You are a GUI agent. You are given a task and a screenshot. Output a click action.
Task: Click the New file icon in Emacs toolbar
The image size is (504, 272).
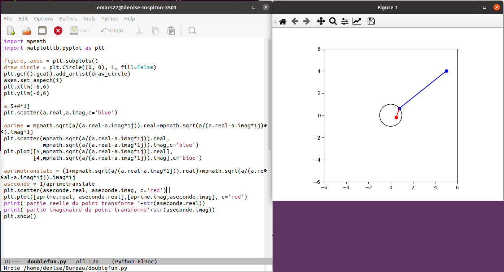[x=11, y=31]
